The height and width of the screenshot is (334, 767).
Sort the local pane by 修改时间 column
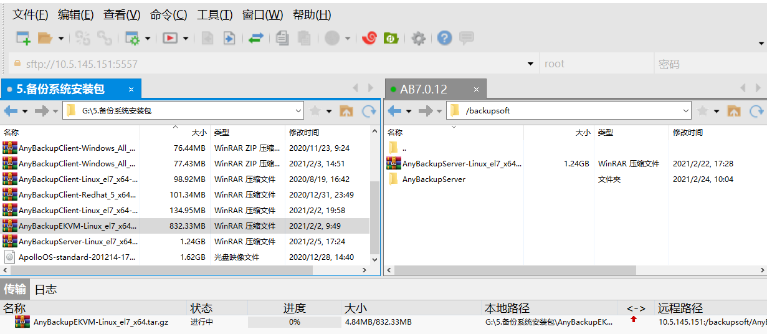point(326,132)
